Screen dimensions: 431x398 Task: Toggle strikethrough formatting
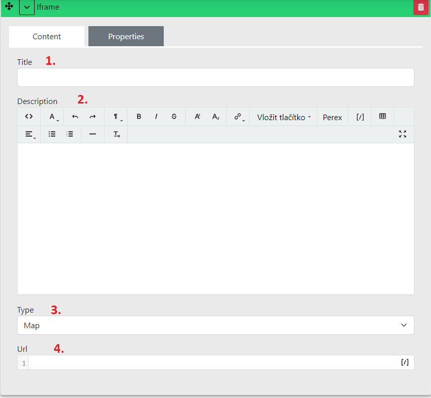click(174, 117)
